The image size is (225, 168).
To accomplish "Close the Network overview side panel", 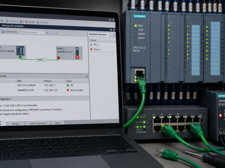I will pyautogui.click(x=114, y=35).
